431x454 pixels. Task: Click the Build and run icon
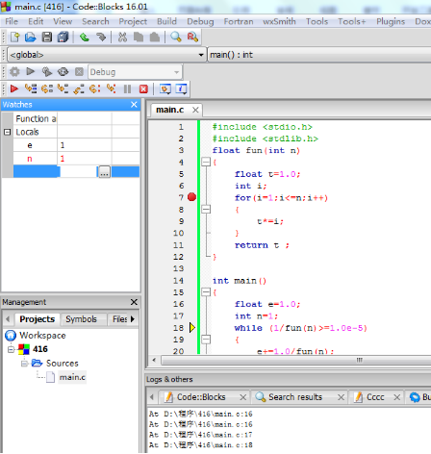(x=47, y=71)
